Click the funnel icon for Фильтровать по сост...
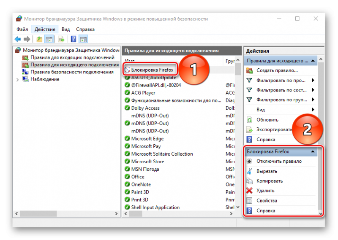This screenshot has width=338, height=240. click(249, 90)
